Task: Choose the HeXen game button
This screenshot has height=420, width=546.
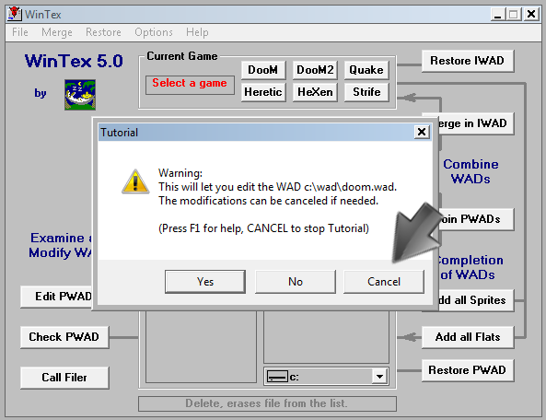Action: 315,92
